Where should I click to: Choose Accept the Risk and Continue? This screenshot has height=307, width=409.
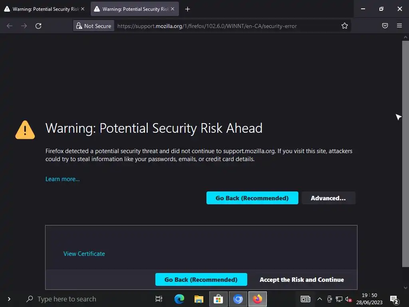tap(302, 279)
